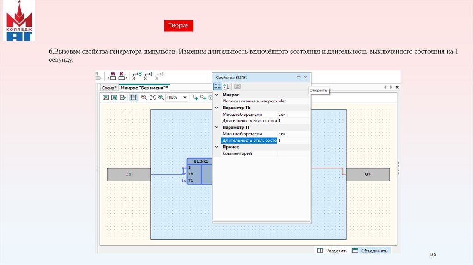Click the fit-to-screen zoom icon
Viewport: 473px width, 265px height.
tap(152, 97)
